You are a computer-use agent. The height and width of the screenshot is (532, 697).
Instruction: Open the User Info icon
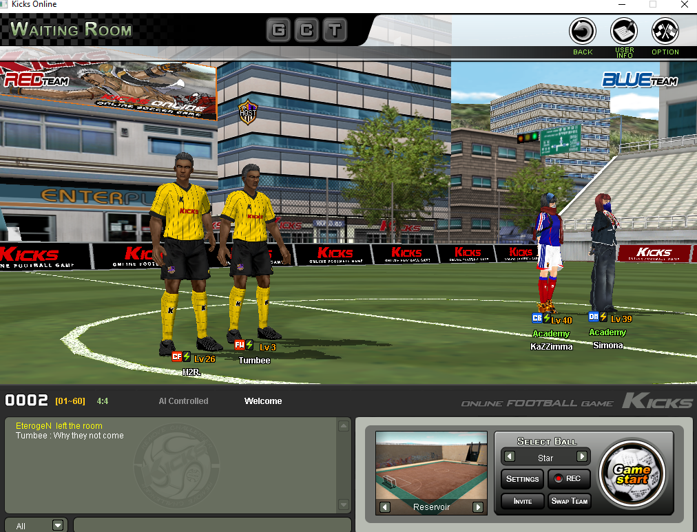coord(624,32)
